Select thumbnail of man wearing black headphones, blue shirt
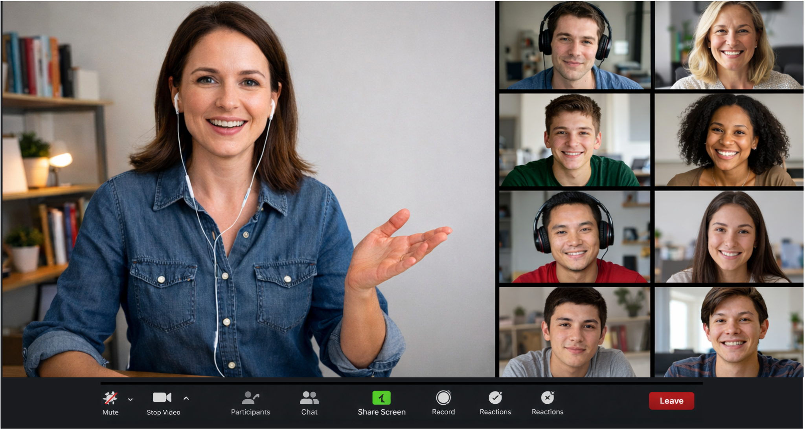This screenshot has height=429, width=805. (575, 45)
